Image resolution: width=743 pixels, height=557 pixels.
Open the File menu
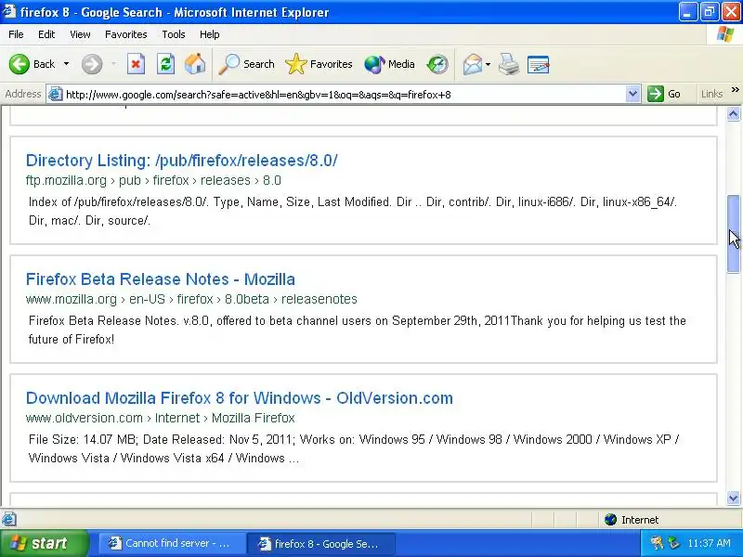click(x=16, y=34)
